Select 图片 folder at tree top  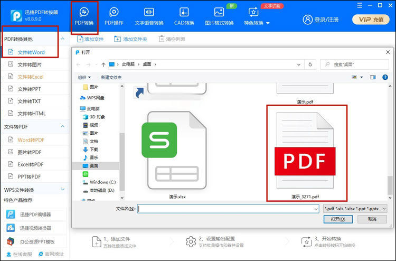(x=90, y=87)
